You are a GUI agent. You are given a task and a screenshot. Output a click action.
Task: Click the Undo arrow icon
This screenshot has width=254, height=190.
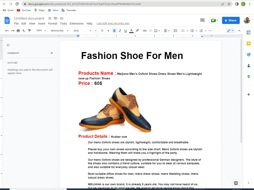coord(7,31)
